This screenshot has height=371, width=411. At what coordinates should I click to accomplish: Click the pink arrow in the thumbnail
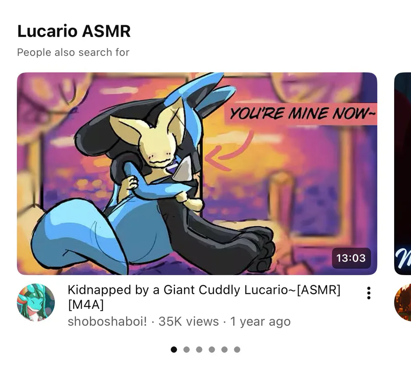pos(229,152)
